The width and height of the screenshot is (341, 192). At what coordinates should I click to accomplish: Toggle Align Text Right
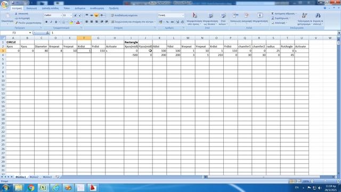pos(96,22)
